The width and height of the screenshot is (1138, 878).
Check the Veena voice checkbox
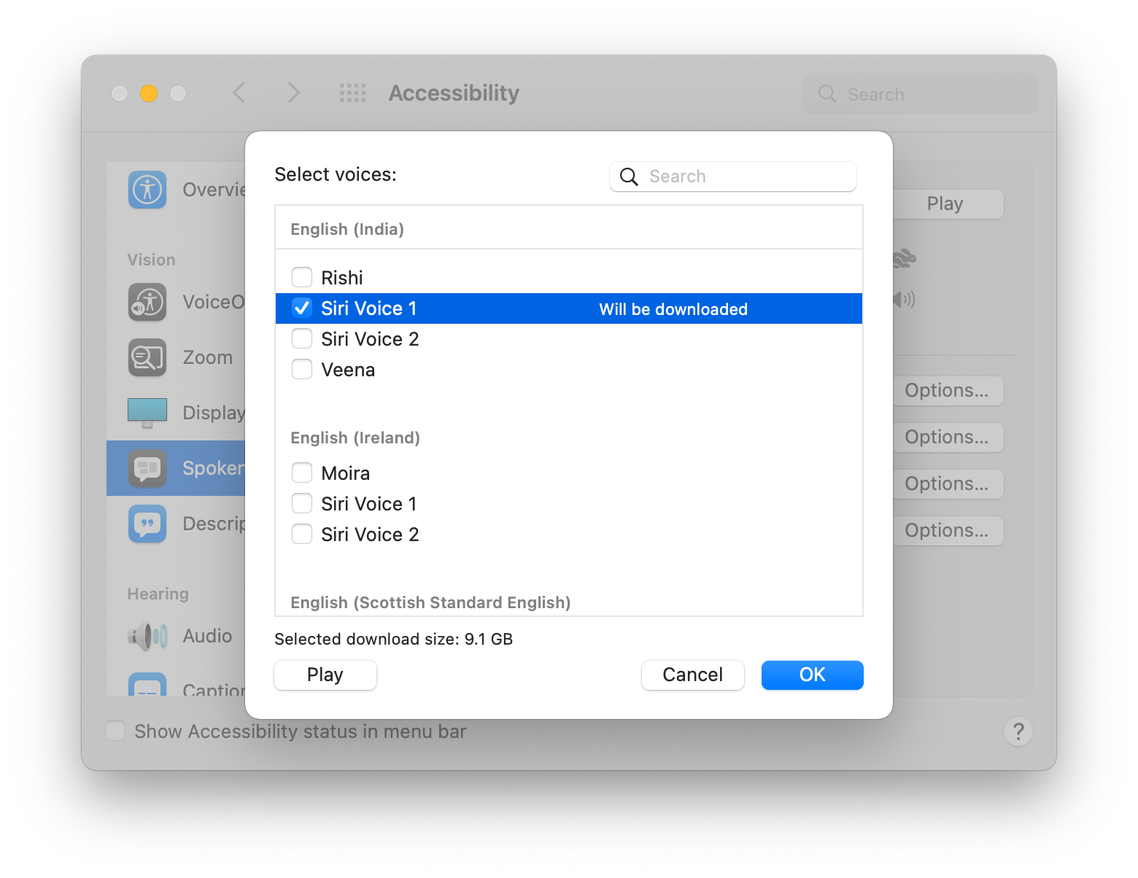[302, 370]
